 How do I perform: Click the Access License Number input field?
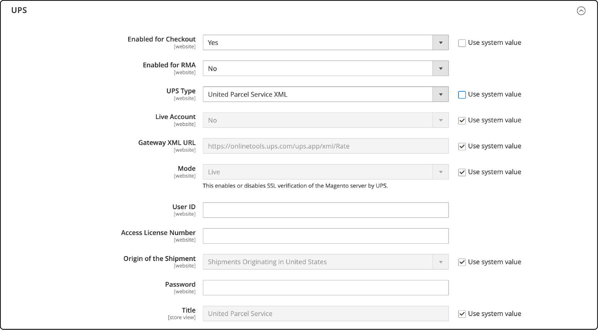pyautogui.click(x=326, y=236)
